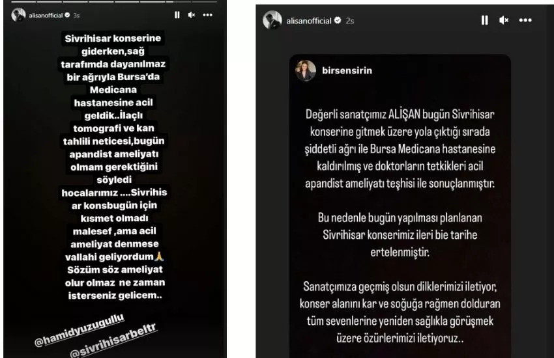Open alisanofficial profile picture on left story
This screenshot has height=358, width=554.
coord(18,15)
